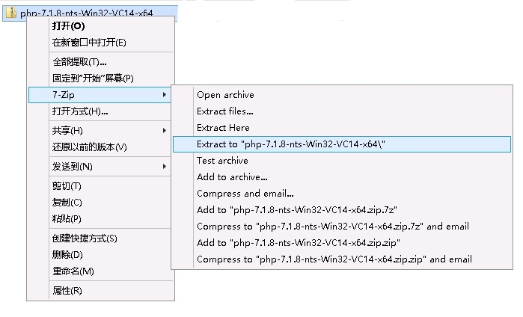
Task: Click 全部提取(T)... menu entry
Action: tap(79, 62)
